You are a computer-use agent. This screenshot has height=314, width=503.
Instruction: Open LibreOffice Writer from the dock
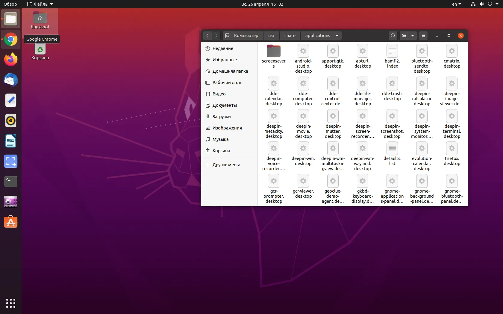coord(11,141)
